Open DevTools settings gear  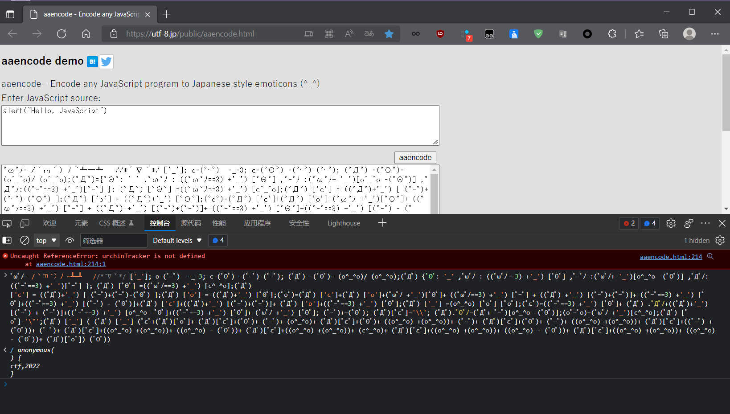coord(671,223)
